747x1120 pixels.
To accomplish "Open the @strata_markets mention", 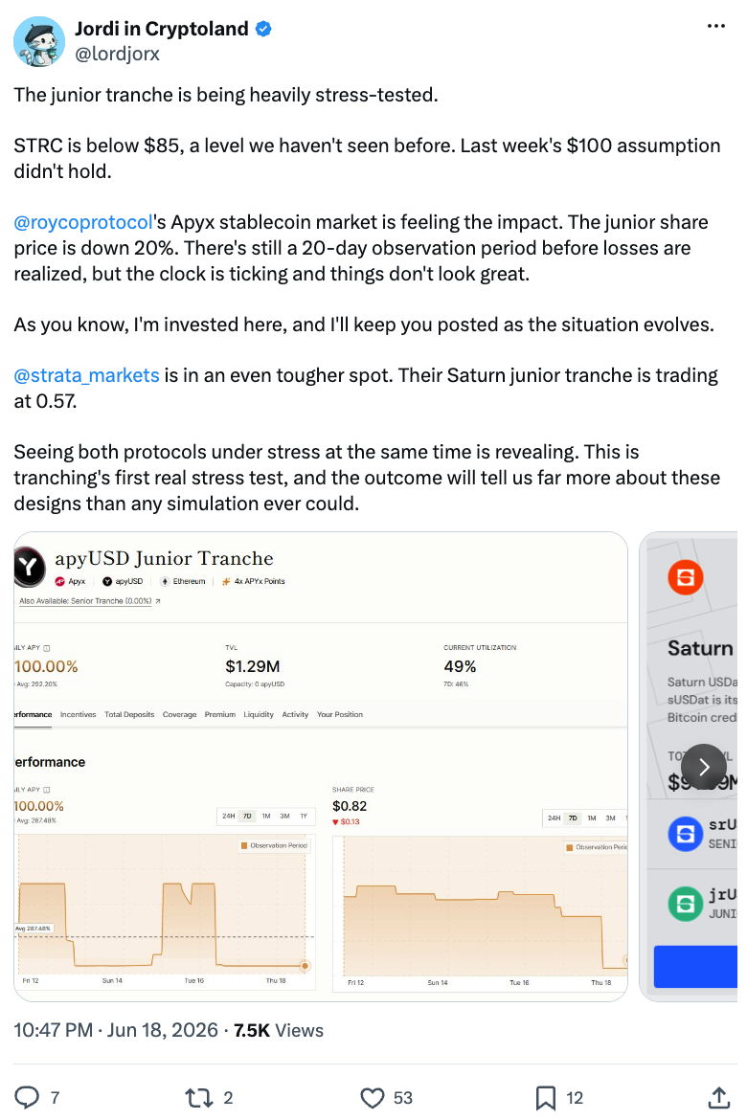I will click(86, 375).
